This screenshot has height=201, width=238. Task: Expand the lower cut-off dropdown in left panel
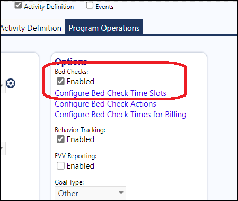click(3, 148)
